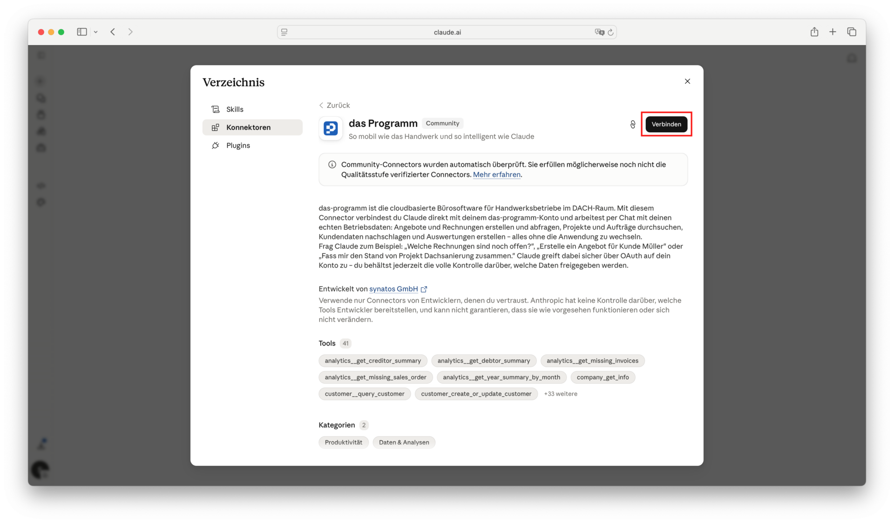Click the das Programm connector name

point(383,123)
